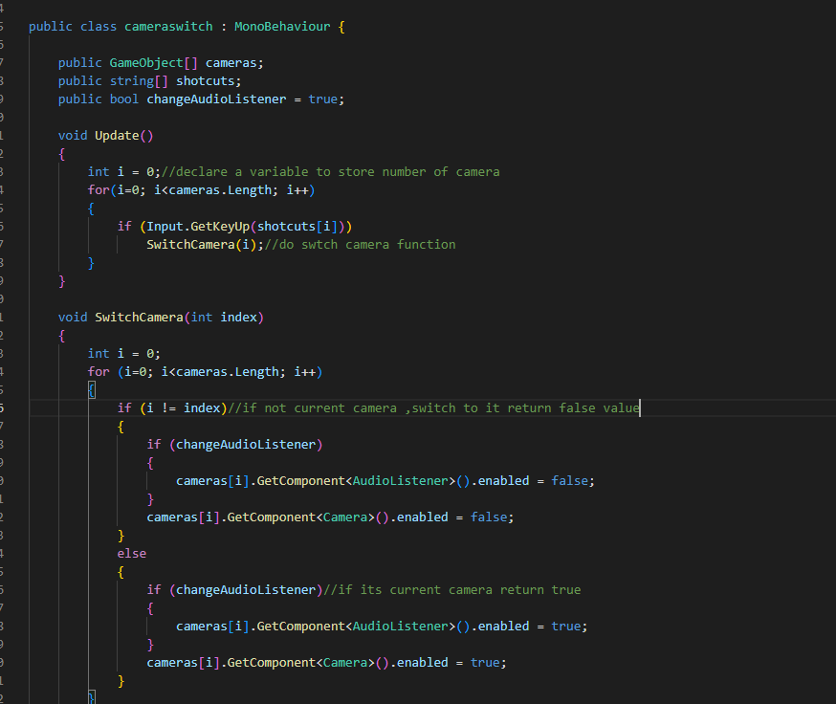Click the 'Camera>().enabled = false;' line

click(330, 517)
